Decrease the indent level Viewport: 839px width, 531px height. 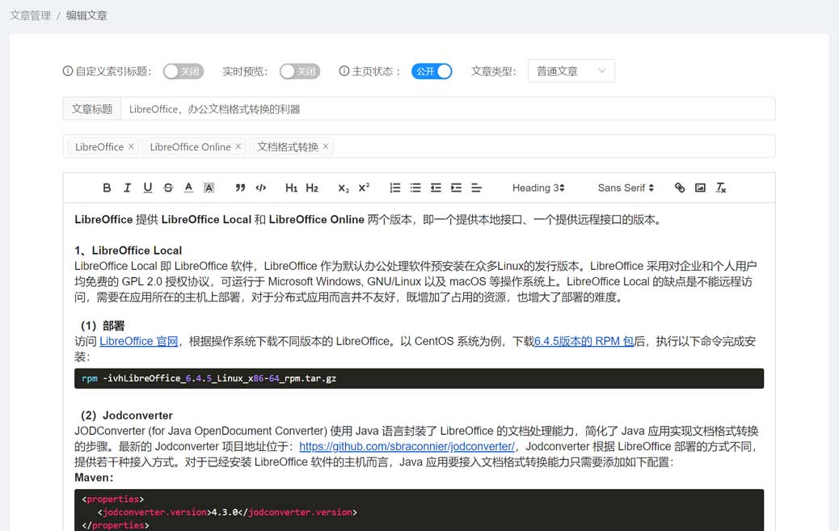436,188
